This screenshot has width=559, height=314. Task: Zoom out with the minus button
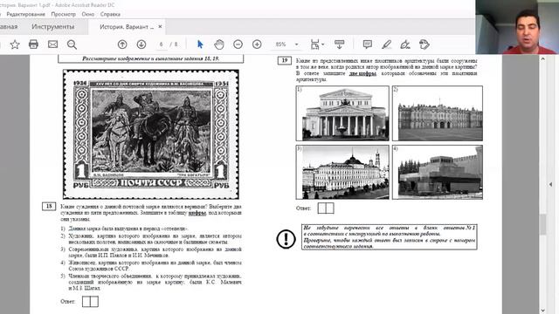click(x=238, y=44)
